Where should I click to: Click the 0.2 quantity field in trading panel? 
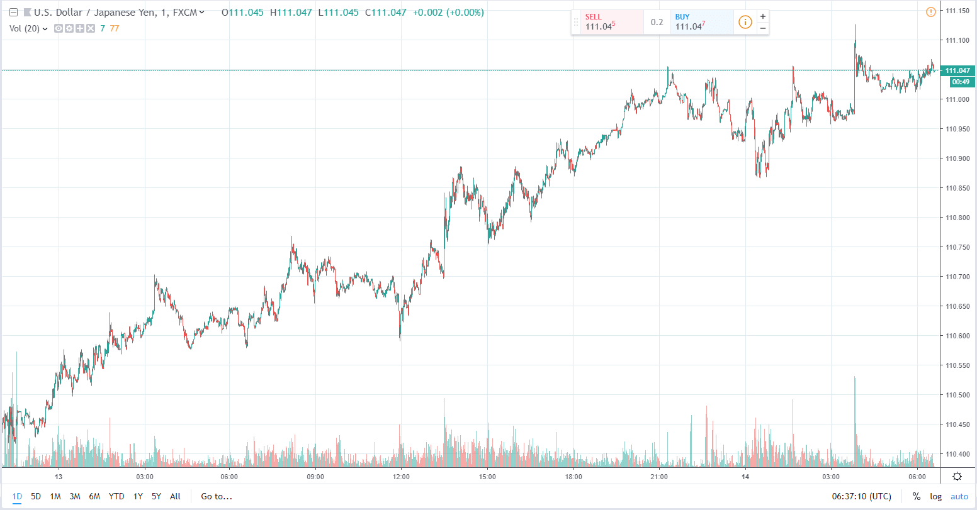(x=657, y=22)
